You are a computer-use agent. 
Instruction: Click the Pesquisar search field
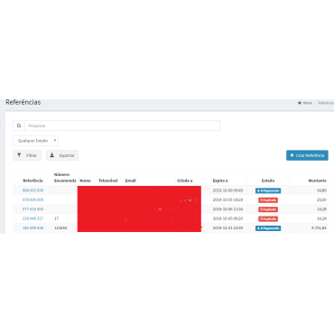click(x=122, y=125)
